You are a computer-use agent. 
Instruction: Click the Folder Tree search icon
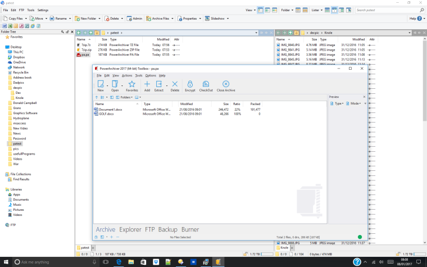tap(62, 32)
